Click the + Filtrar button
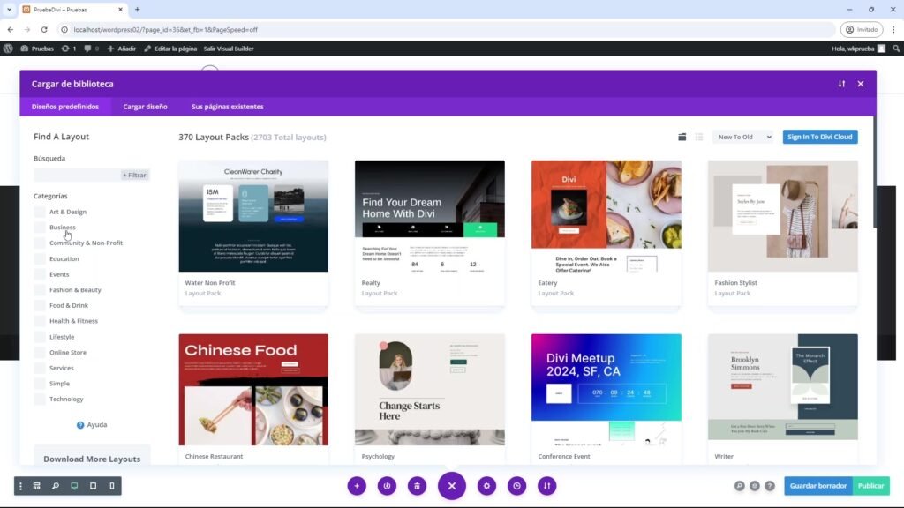 tap(134, 176)
